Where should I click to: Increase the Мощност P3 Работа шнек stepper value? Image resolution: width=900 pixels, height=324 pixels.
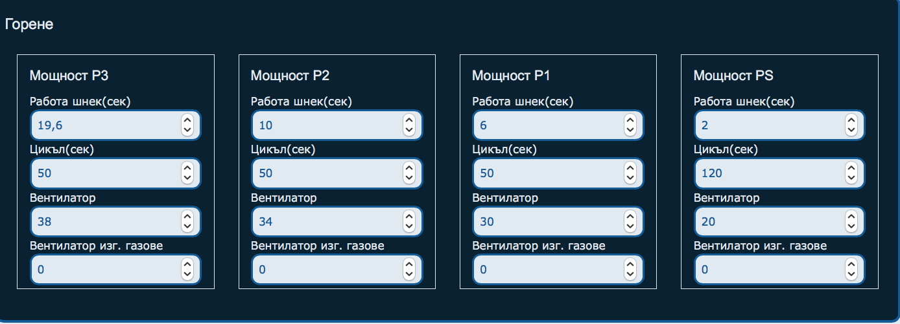(x=187, y=120)
